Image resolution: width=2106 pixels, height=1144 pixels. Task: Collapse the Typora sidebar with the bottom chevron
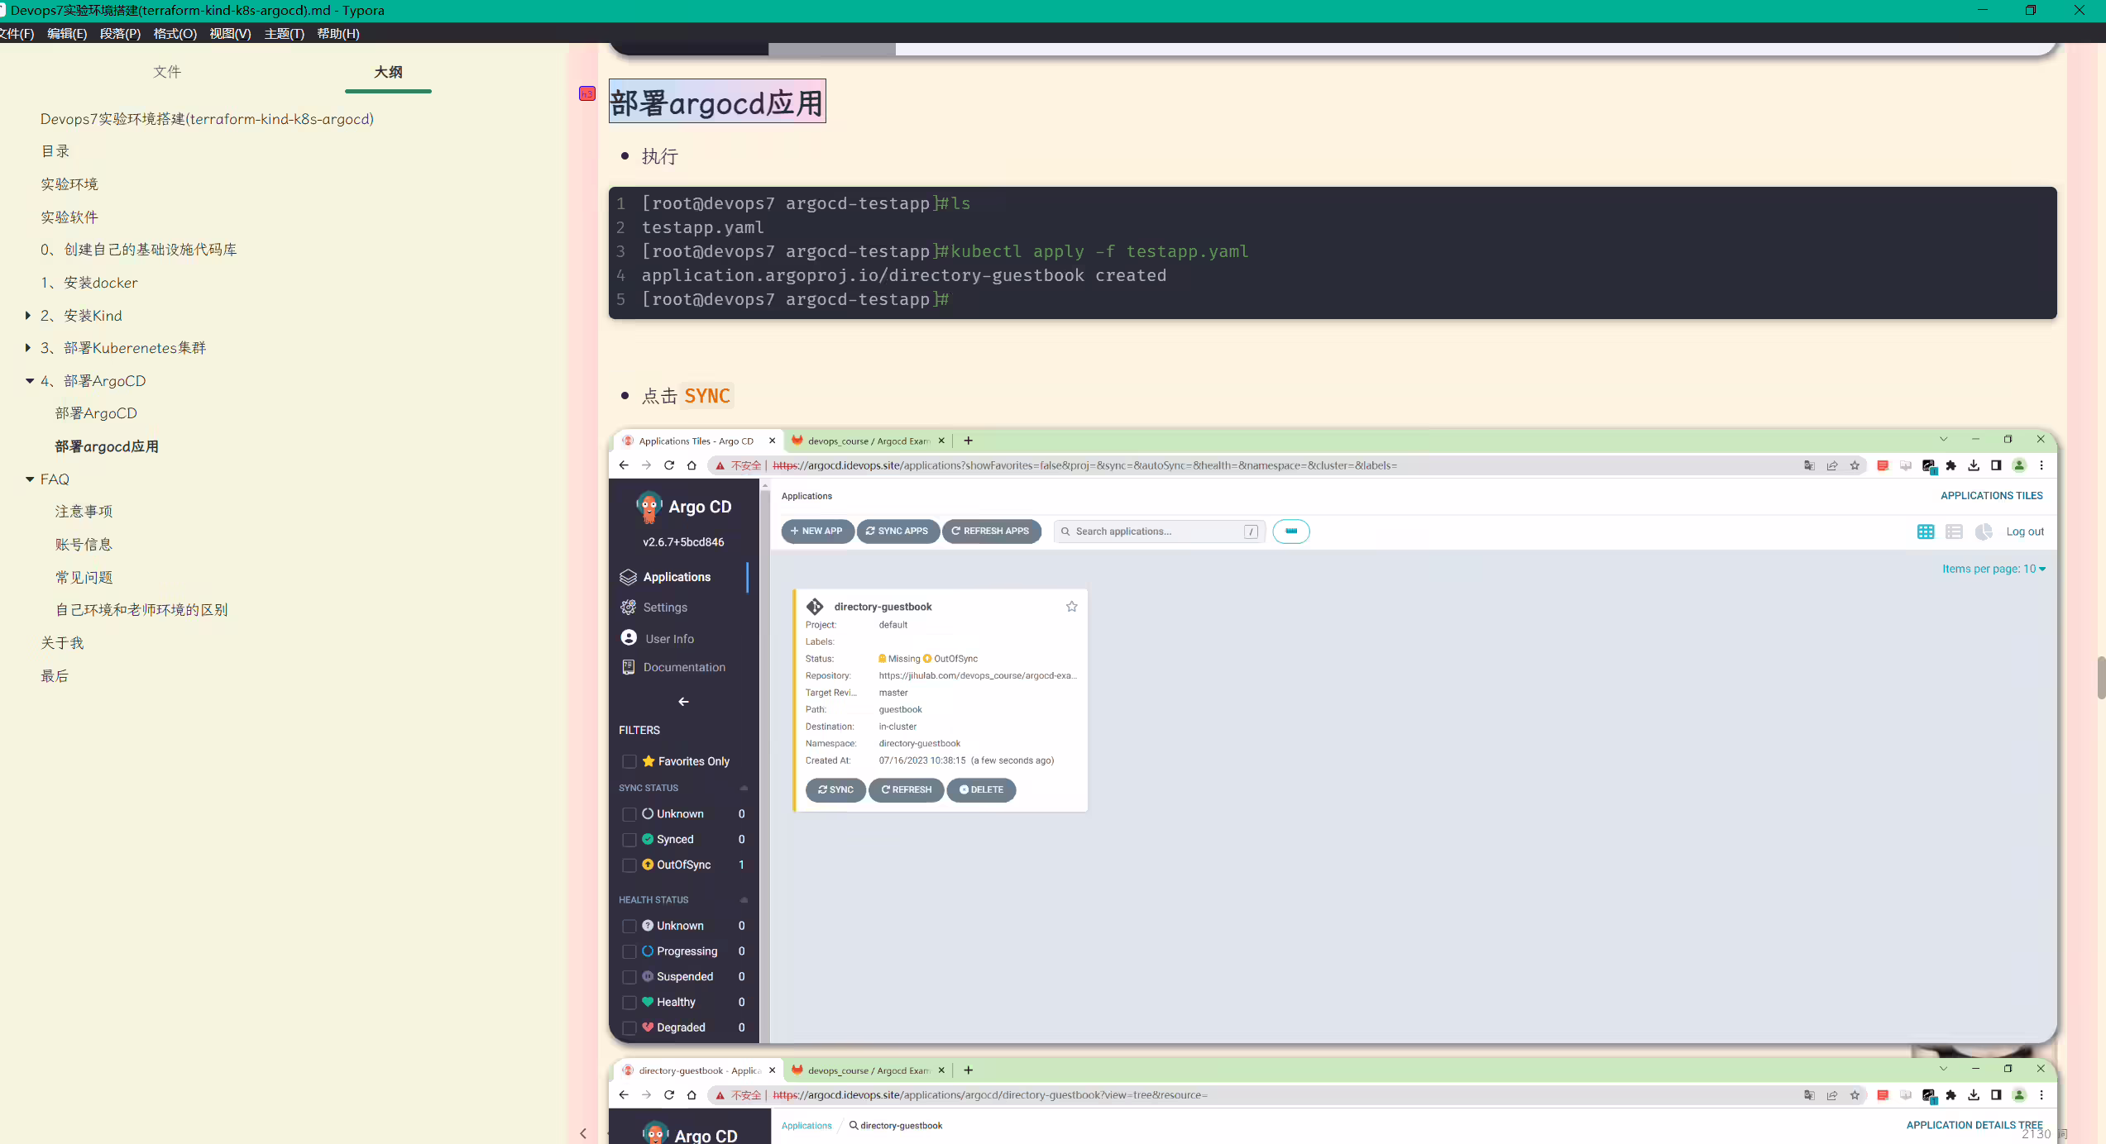(583, 1133)
